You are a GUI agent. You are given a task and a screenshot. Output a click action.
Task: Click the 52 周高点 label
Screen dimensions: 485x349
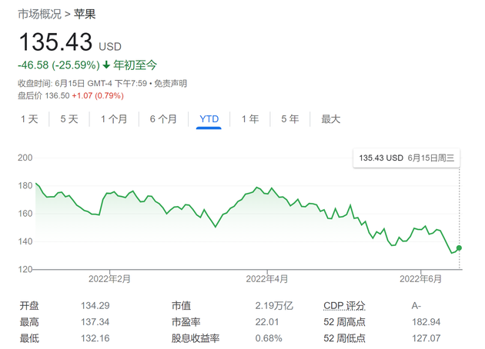[x=344, y=322]
